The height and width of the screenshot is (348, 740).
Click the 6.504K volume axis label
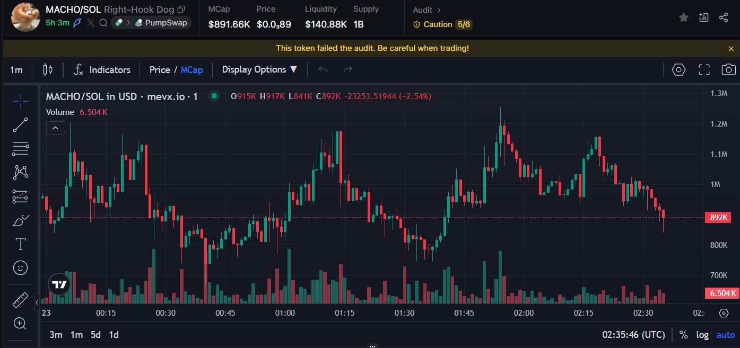point(721,293)
